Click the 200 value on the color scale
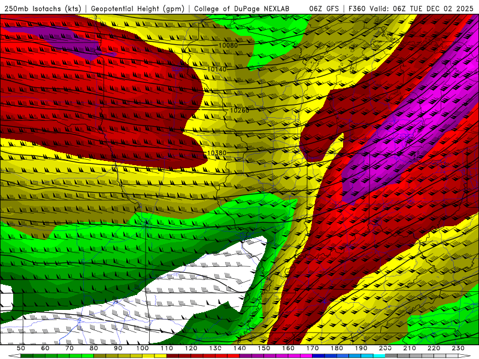 coord(385,348)
